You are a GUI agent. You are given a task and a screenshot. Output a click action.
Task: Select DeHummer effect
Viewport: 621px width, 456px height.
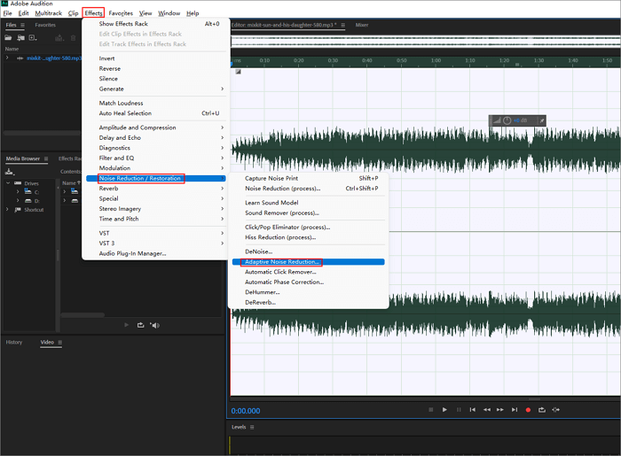309,292
